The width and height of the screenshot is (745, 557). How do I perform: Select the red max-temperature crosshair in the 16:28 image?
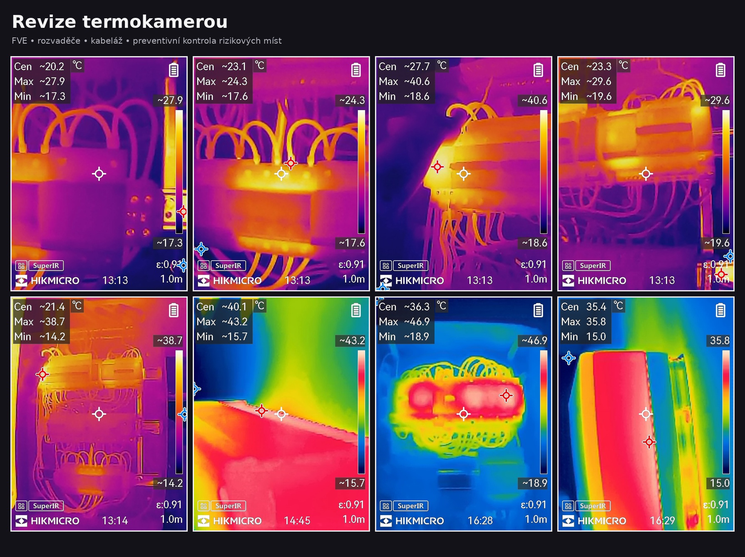tap(506, 395)
